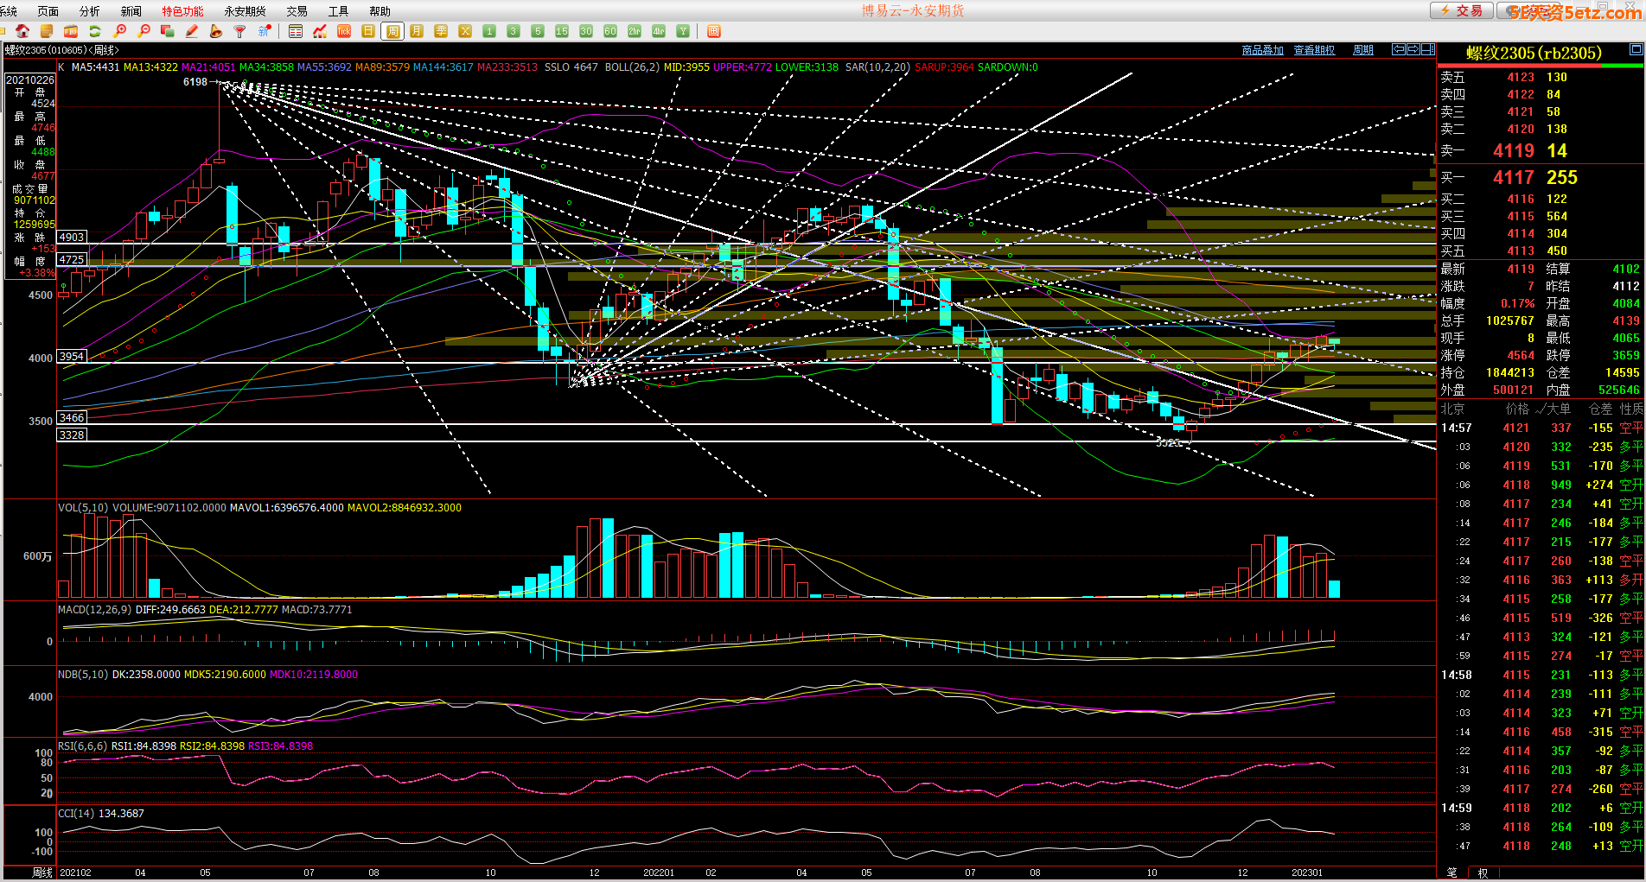The image size is (1646, 882).
Task: Select 2hr period button
Action: 635,31
